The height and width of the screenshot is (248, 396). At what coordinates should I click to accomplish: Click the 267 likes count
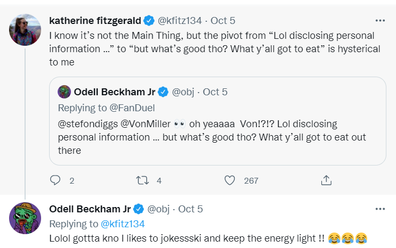click(x=251, y=180)
